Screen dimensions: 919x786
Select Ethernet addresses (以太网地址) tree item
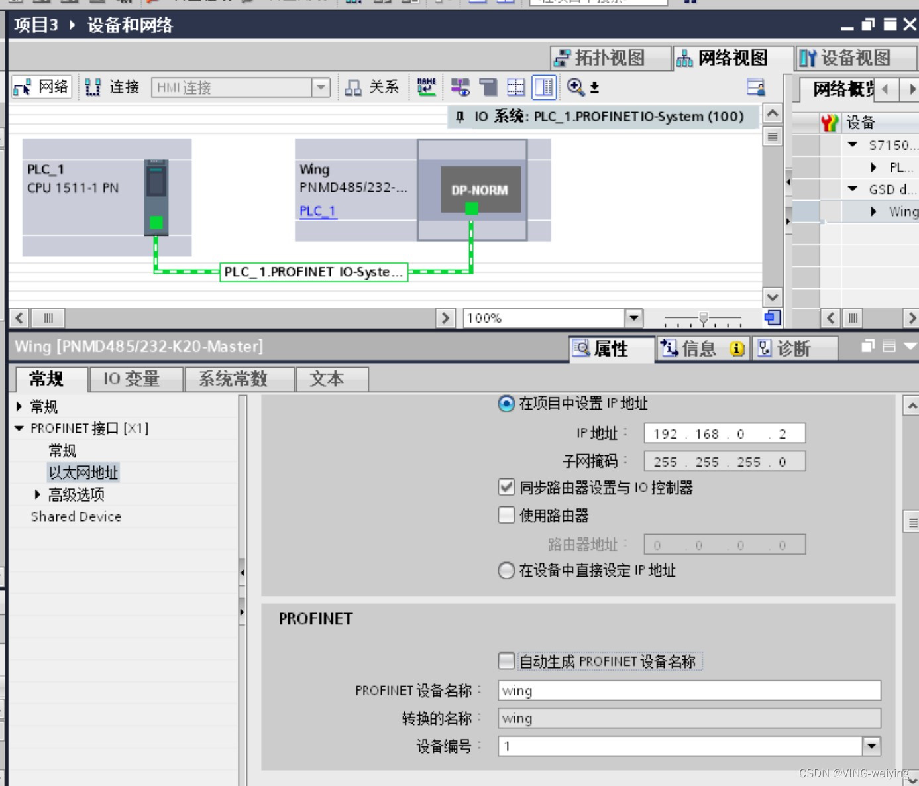tap(83, 473)
